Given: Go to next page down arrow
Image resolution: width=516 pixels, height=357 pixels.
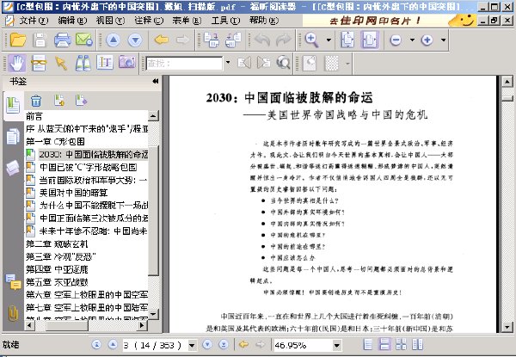Looking at the screenshot, I should pos(135,40).
